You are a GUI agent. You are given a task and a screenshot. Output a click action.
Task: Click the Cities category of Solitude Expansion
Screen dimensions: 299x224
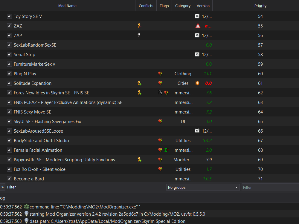[183, 83]
